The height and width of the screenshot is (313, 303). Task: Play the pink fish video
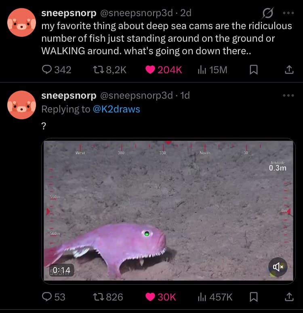168,209
